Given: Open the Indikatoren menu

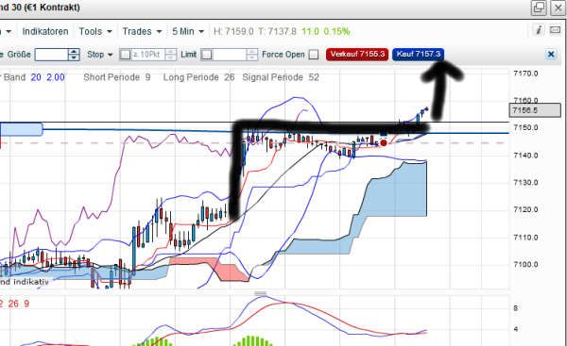Looking at the screenshot, I should click(x=45, y=31).
